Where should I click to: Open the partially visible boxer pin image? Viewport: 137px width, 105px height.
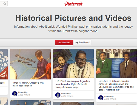4,64
